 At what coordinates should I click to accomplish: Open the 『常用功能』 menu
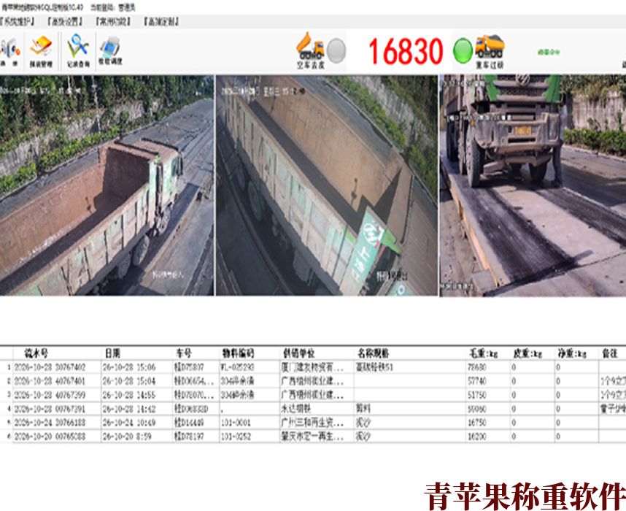[113, 22]
